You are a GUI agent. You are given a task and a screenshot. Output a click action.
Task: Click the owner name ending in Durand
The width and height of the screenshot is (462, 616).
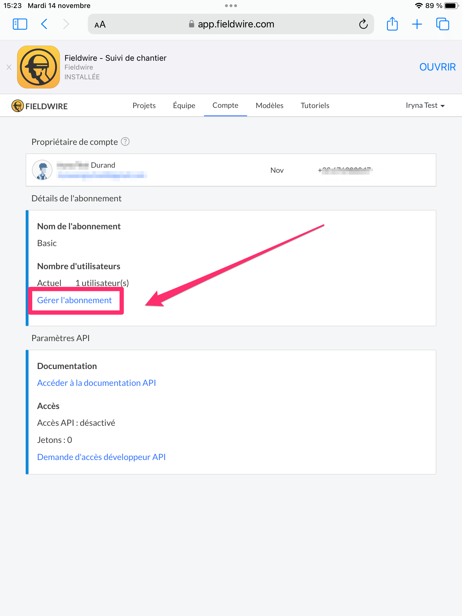[x=86, y=165]
